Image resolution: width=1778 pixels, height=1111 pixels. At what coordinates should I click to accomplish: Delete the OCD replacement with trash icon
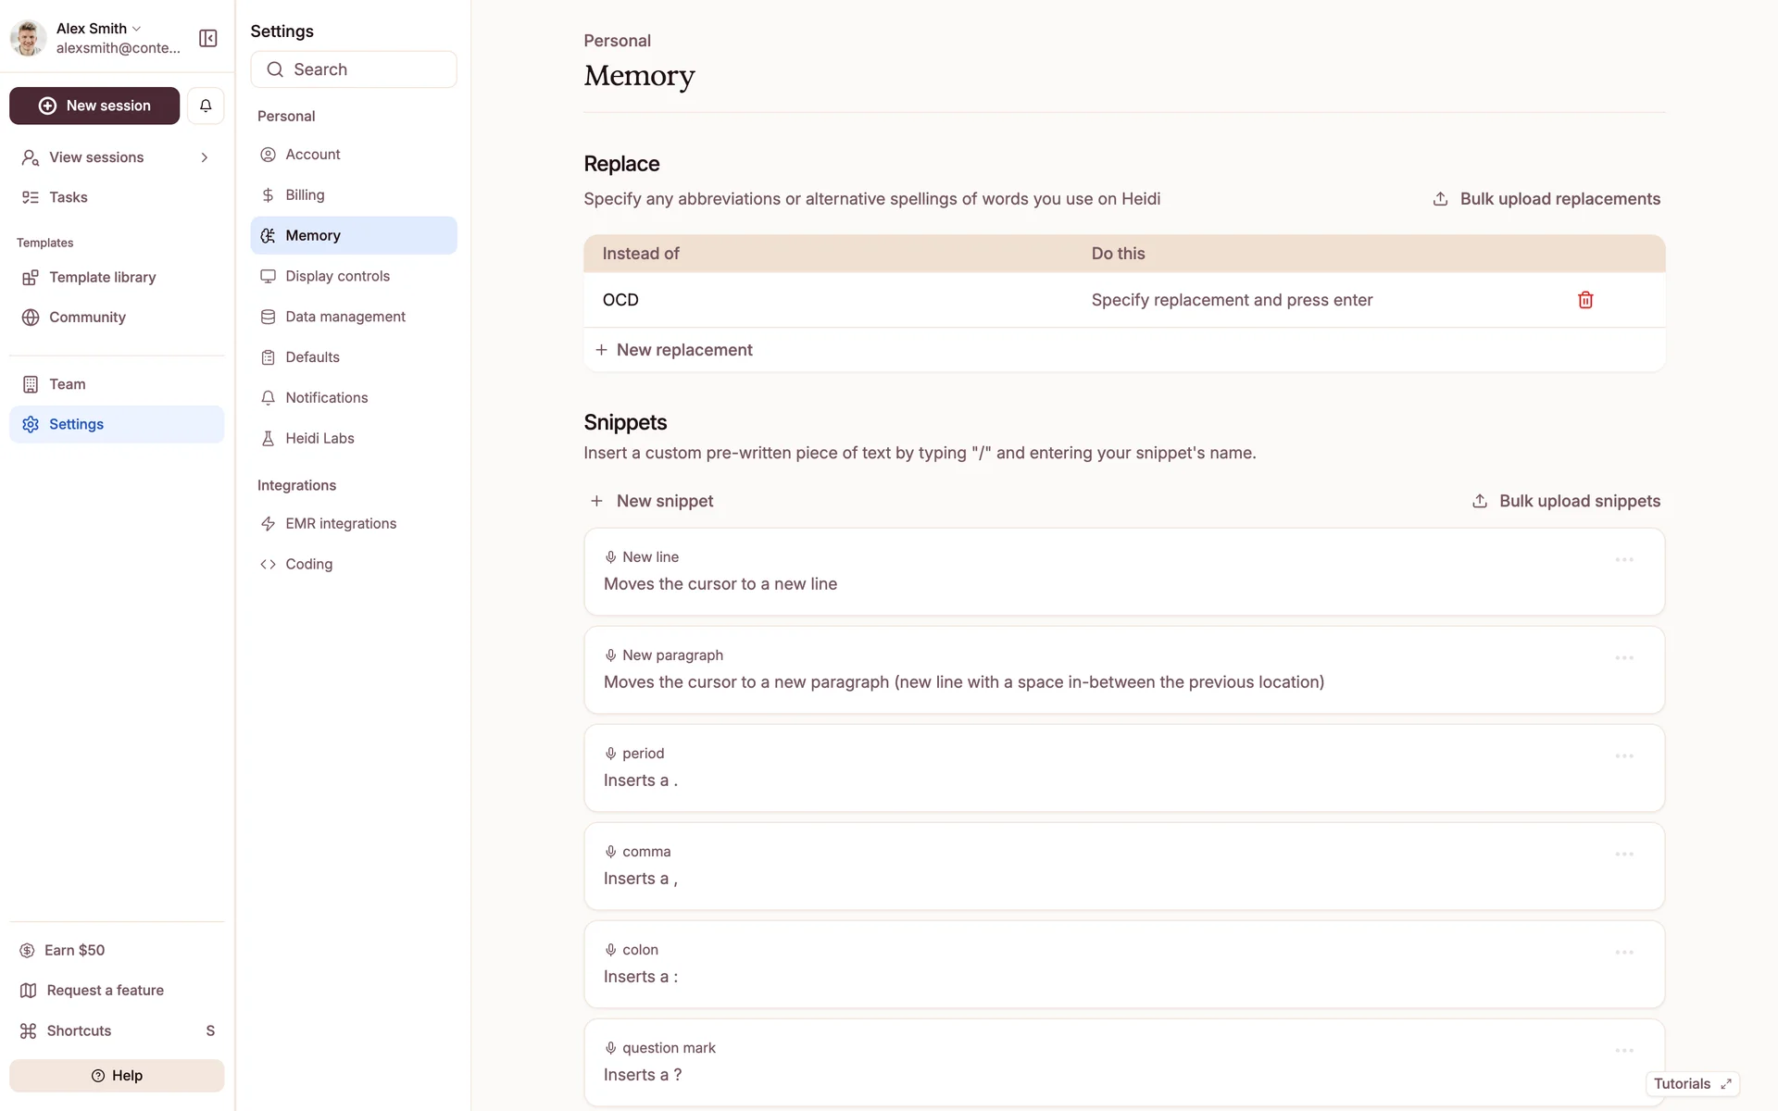pyautogui.click(x=1584, y=300)
